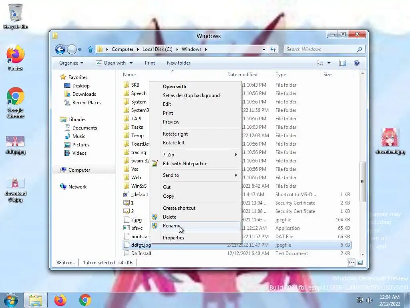Expand the Send to submenu
The width and height of the screenshot is (410, 308).
[195, 175]
